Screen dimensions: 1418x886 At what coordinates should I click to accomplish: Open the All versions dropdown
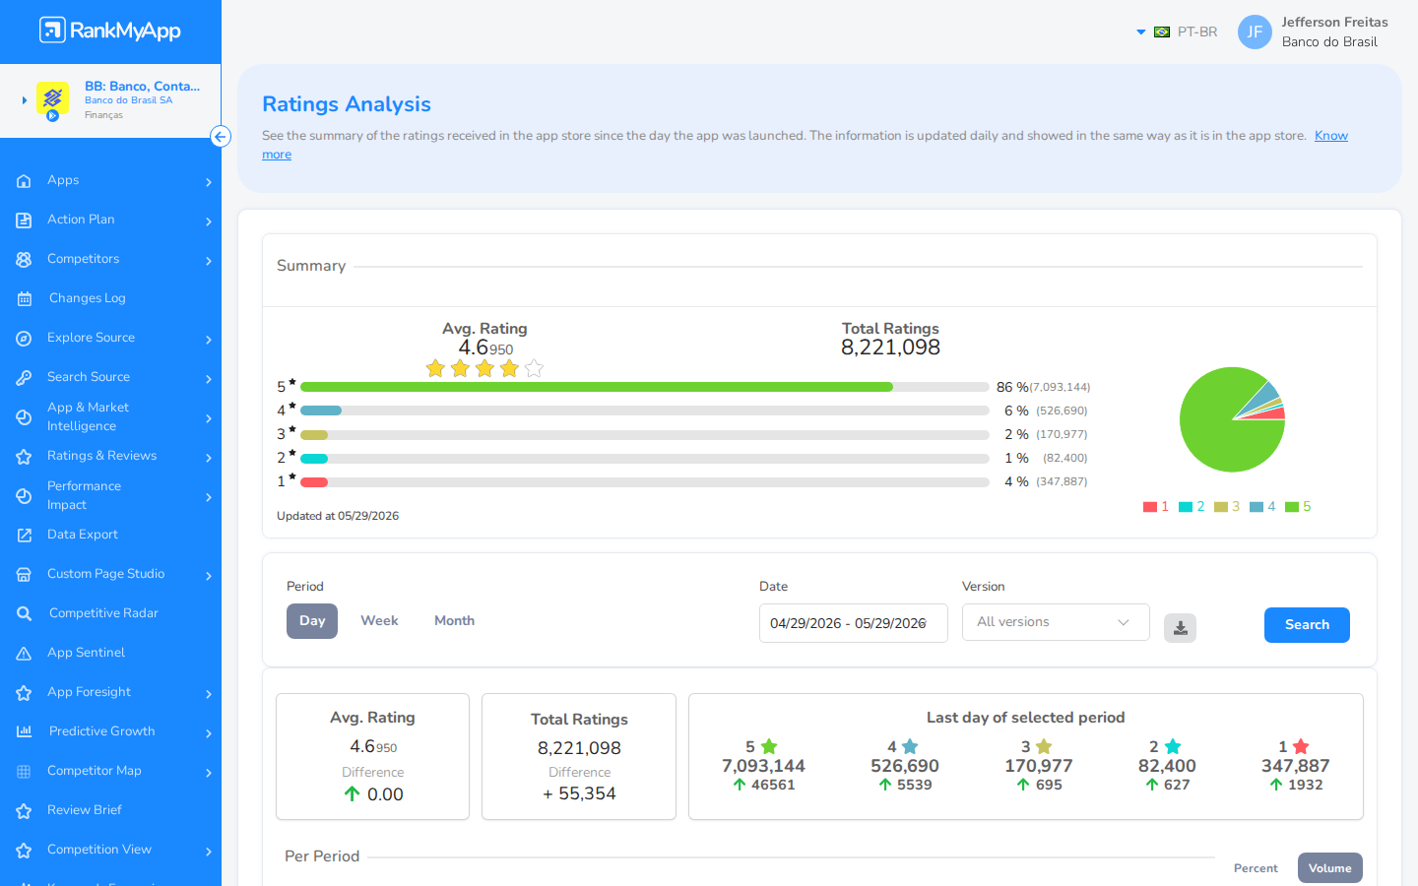1056,622
